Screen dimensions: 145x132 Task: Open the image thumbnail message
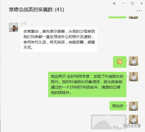(109, 122)
